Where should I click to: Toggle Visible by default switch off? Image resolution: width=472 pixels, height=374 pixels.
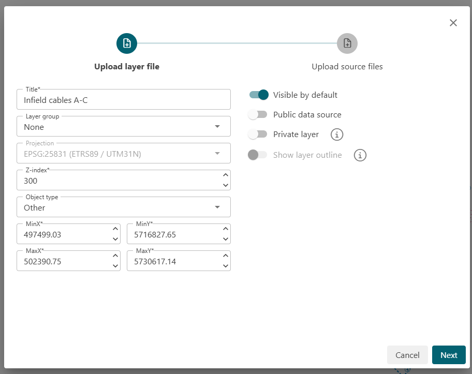click(x=259, y=95)
